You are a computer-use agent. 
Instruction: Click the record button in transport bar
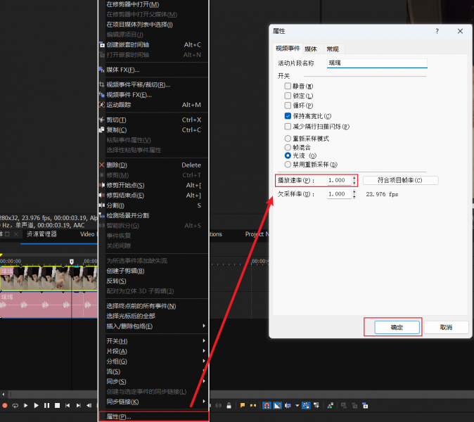pyautogui.click(x=5, y=405)
